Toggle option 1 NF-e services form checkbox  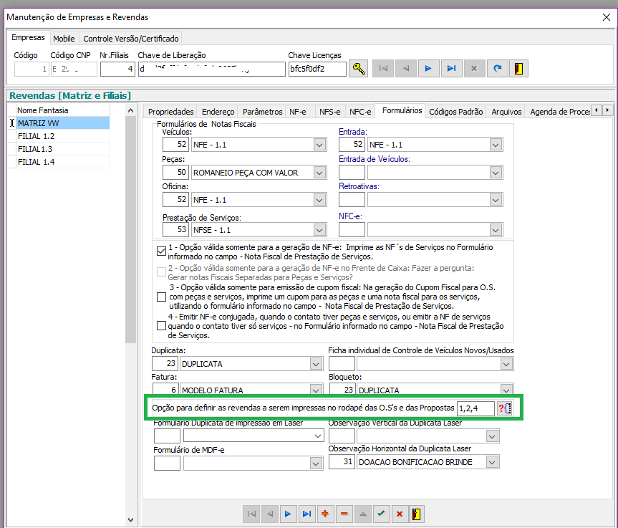[161, 251]
